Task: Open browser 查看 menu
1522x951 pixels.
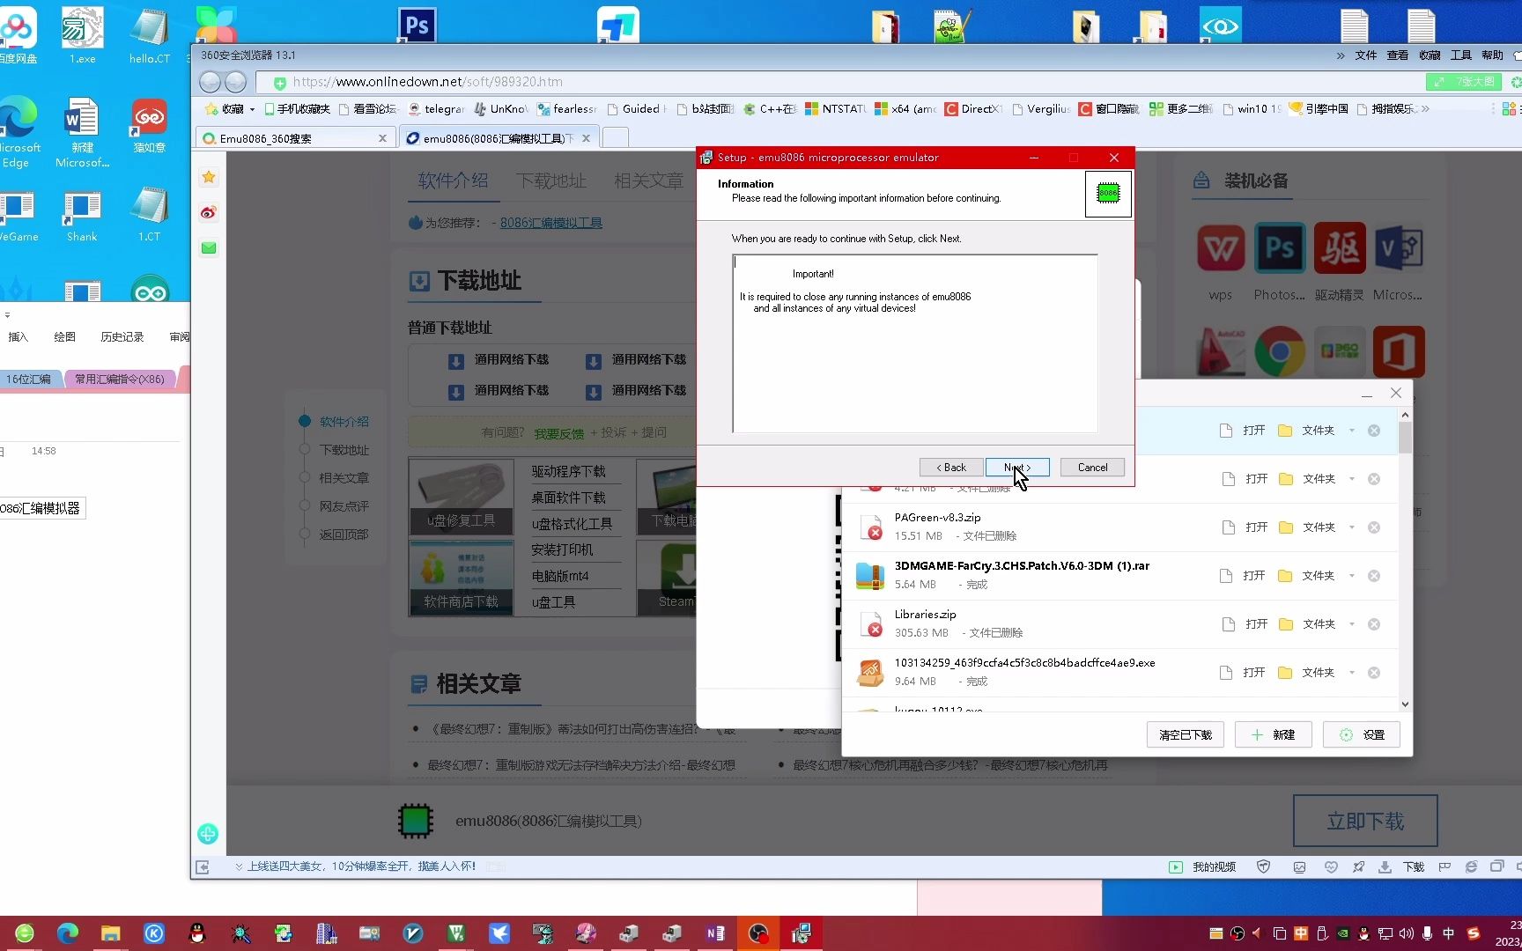Action: pos(1397,55)
